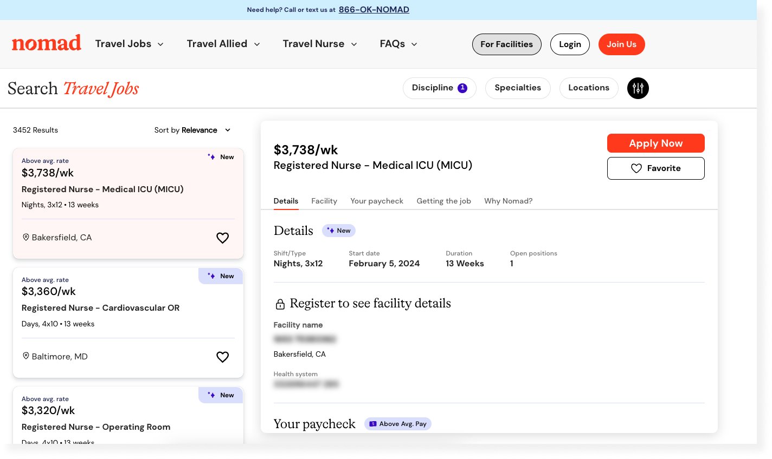Open the Registered Nurse - Operating Room card
The width and height of the screenshot is (772, 459).
pyautogui.click(x=128, y=415)
